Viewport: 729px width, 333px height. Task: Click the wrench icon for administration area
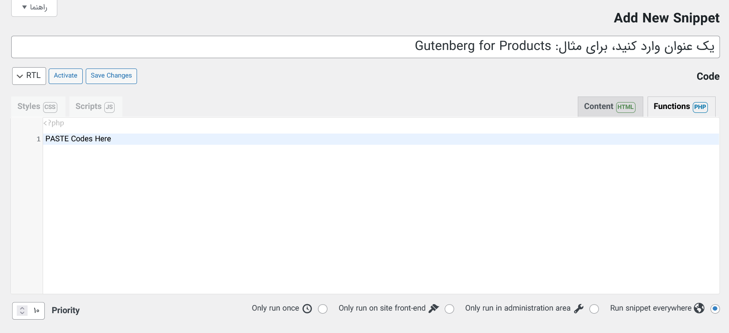pyautogui.click(x=579, y=308)
